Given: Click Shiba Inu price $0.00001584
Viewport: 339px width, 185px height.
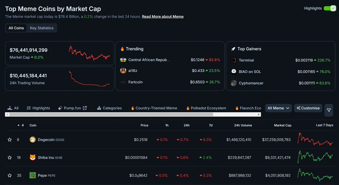Looking at the screenshot, I should 136,157.
